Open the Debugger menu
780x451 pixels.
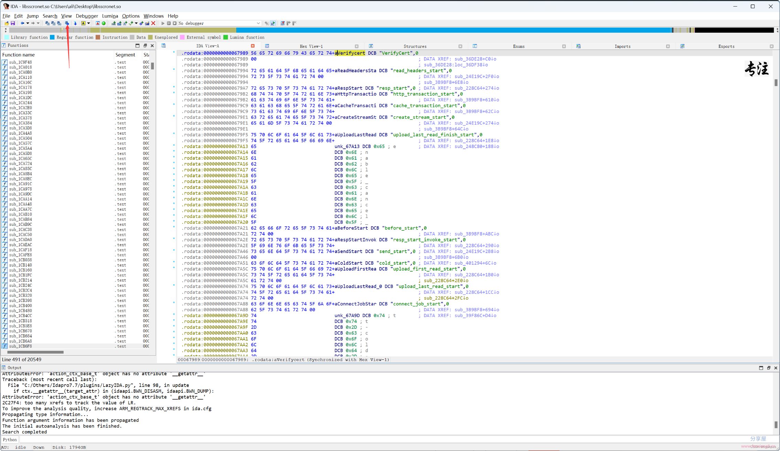[87, 16]
